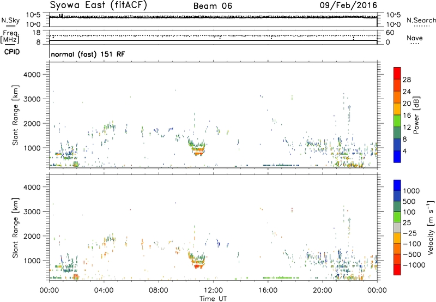Click the "08:00" time axis label

159,291
